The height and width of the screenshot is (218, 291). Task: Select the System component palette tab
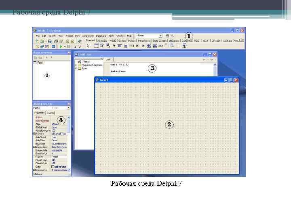click(x=122, y=41)
